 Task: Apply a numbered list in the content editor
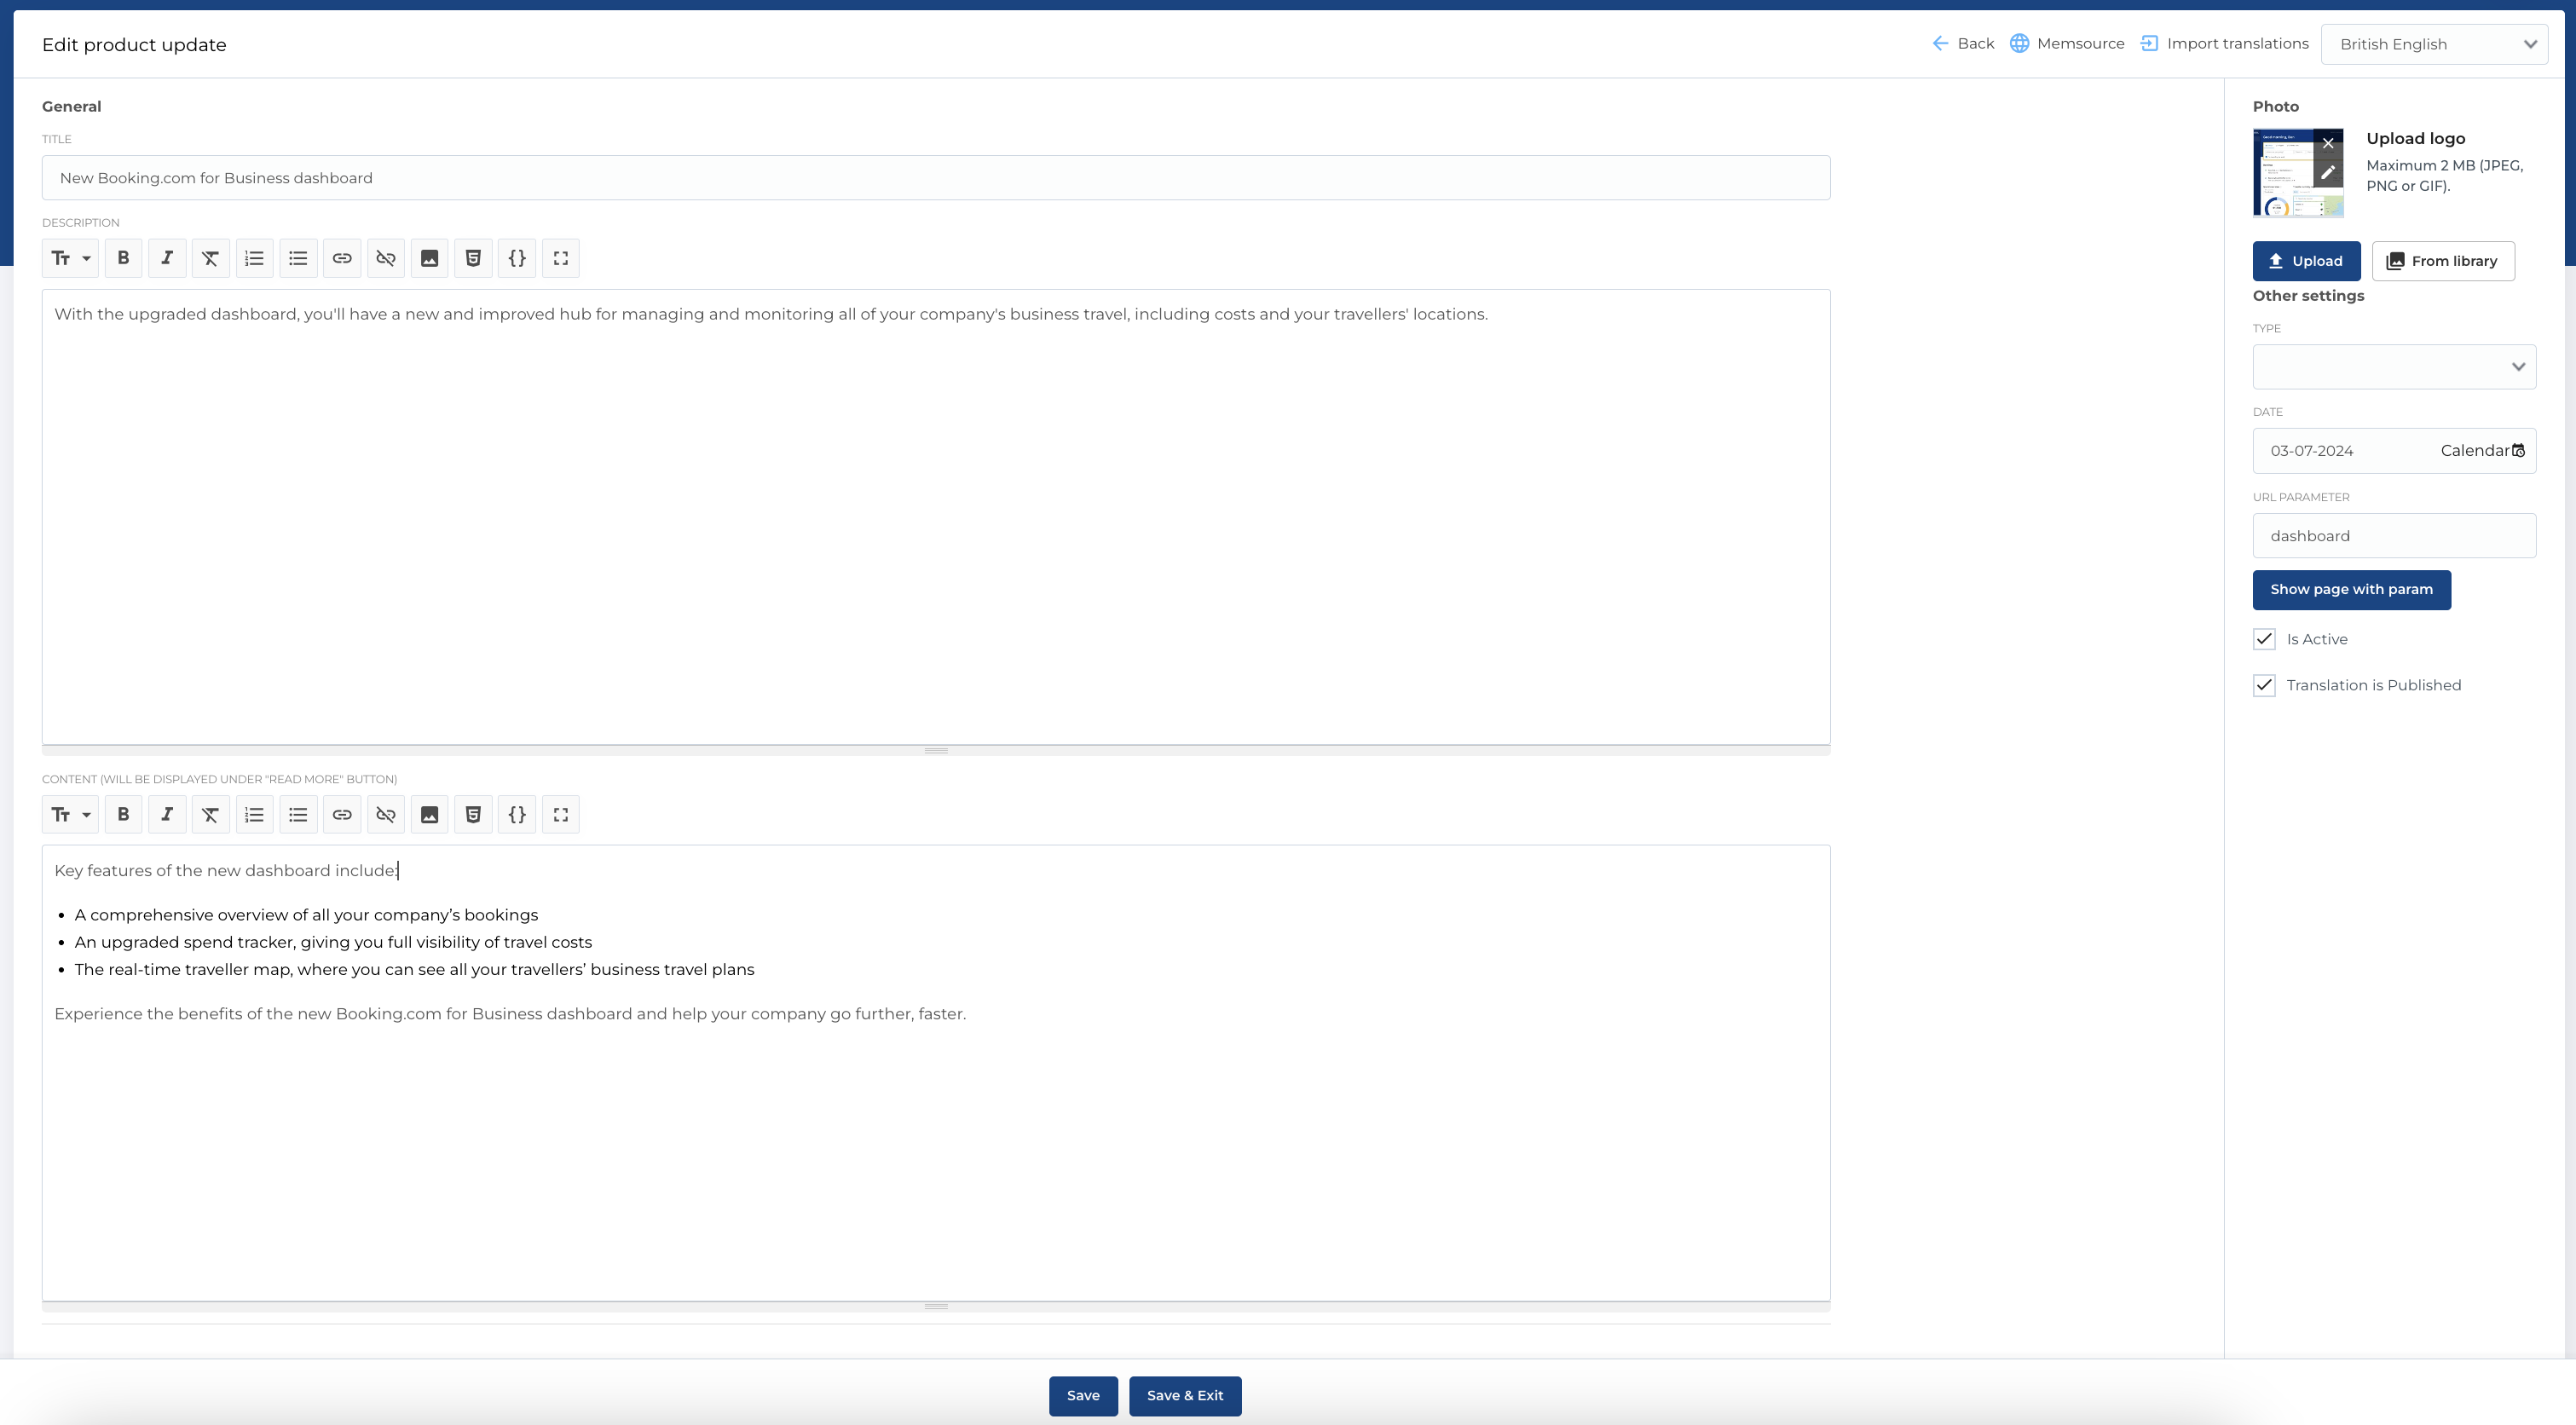point(254,814)
